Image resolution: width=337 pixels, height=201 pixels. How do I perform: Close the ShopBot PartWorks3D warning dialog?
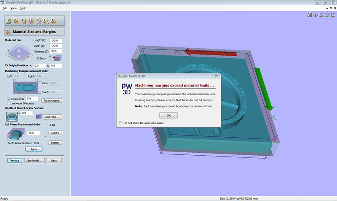216,76
